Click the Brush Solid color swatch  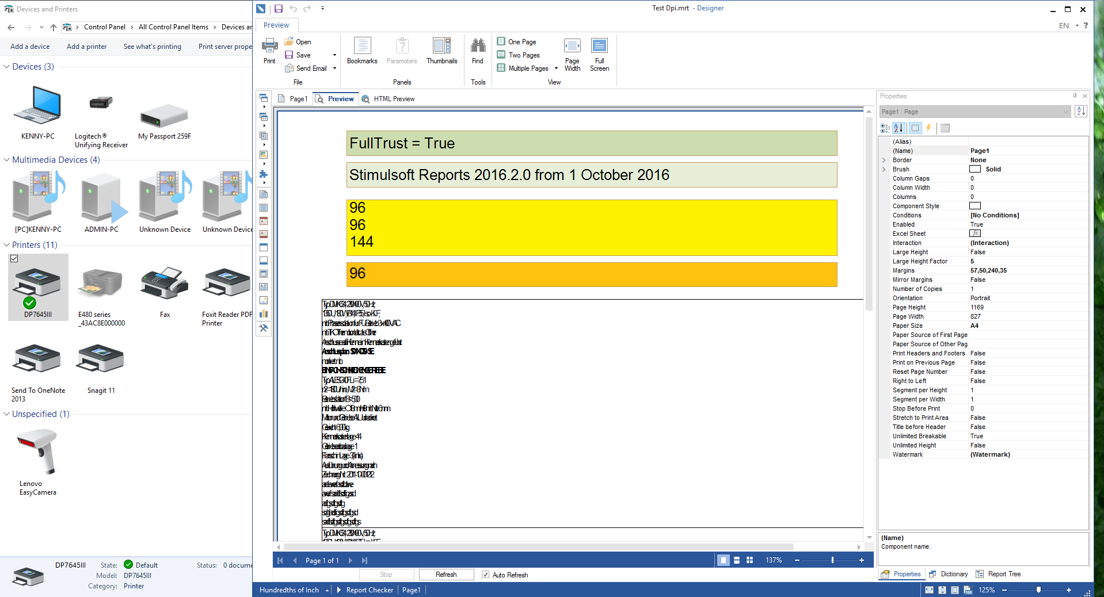tap(975, 169)
